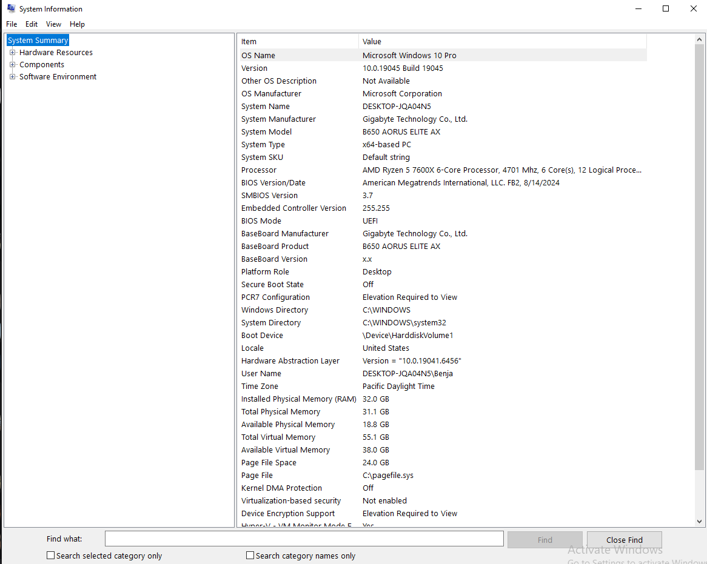Screen dimensions: 707x564
Task: Expand the Hardware Resources node
Action: 13,52
